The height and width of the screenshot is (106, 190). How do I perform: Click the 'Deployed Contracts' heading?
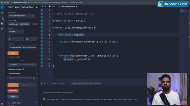(14, 74)
